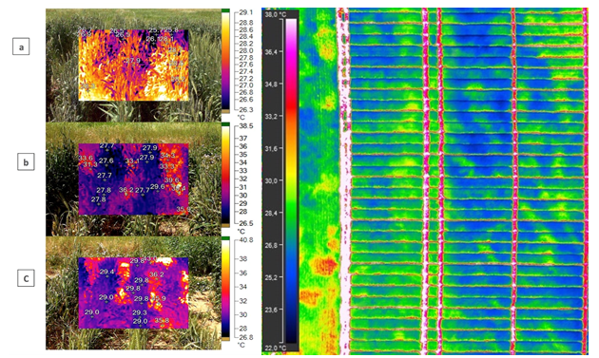Image resolution: width=599 pixels, height=358 pixels.
Task: Click the color scale bar of panel a
Action: pyautogui.click(x=225, y=61)
